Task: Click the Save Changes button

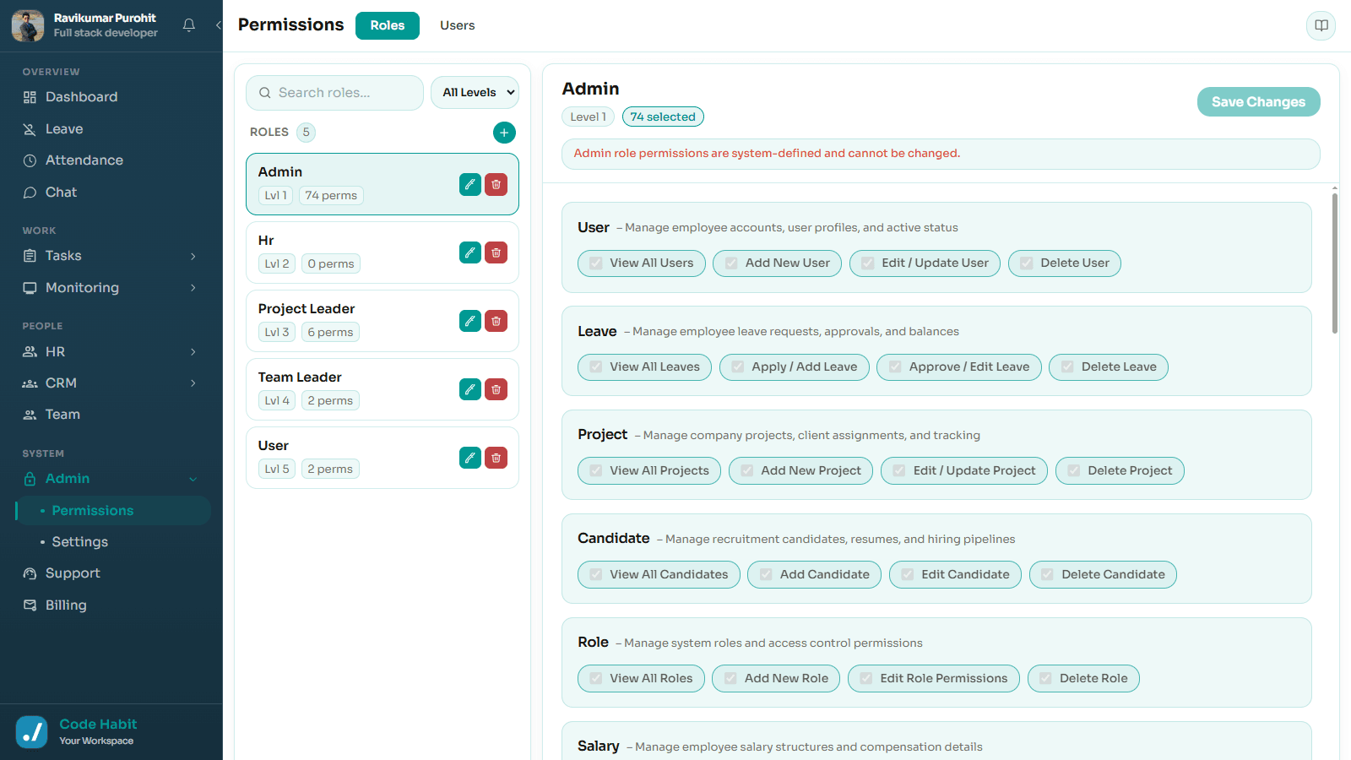Action: 1259,102
